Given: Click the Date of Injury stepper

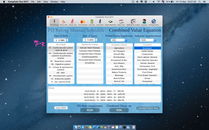Looking at the screenshot, I should coord(96,40).
